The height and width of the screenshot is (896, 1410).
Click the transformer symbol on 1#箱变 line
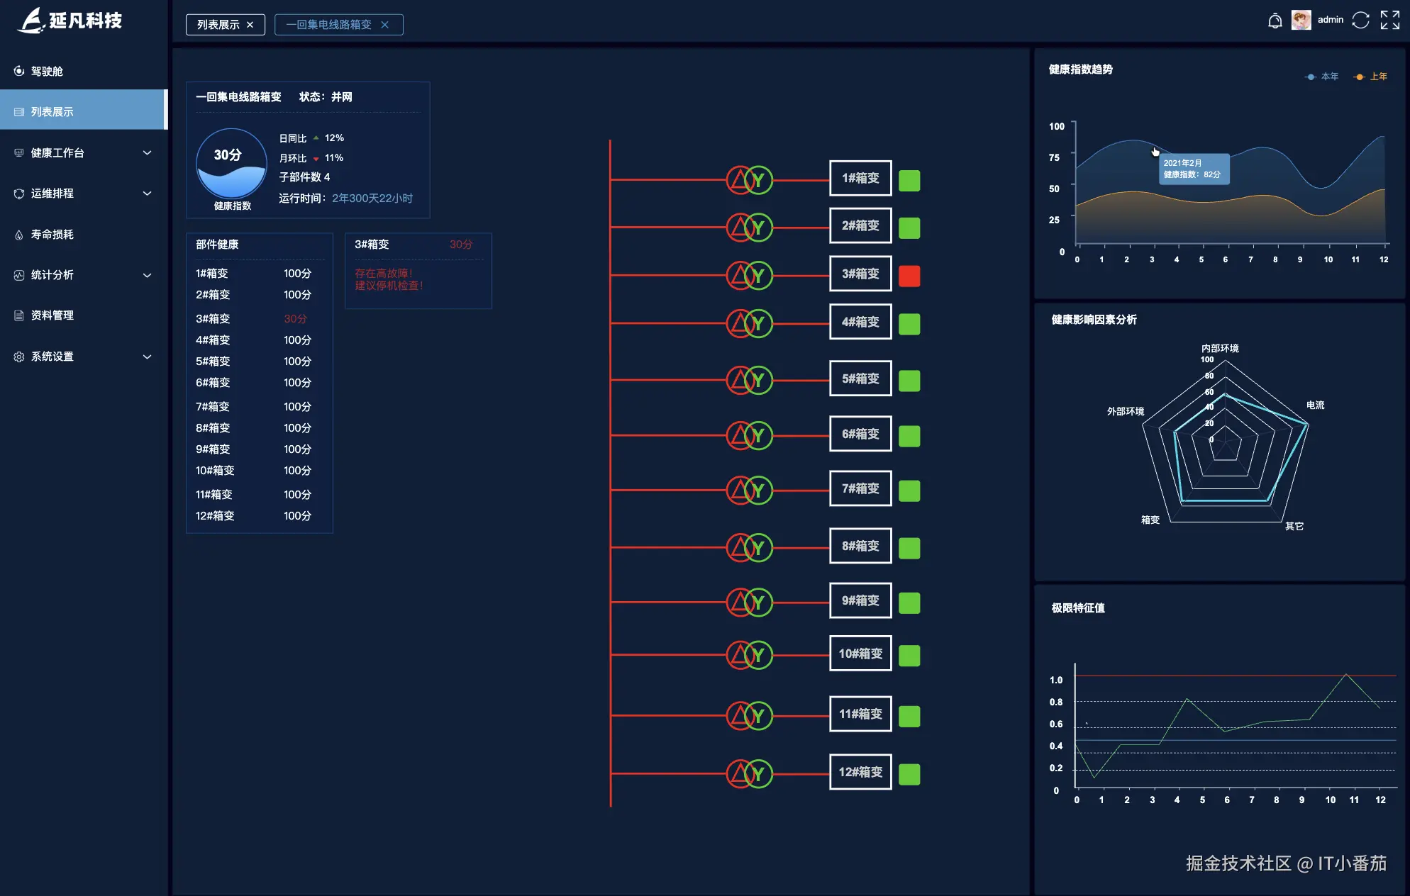coord(749,180)
